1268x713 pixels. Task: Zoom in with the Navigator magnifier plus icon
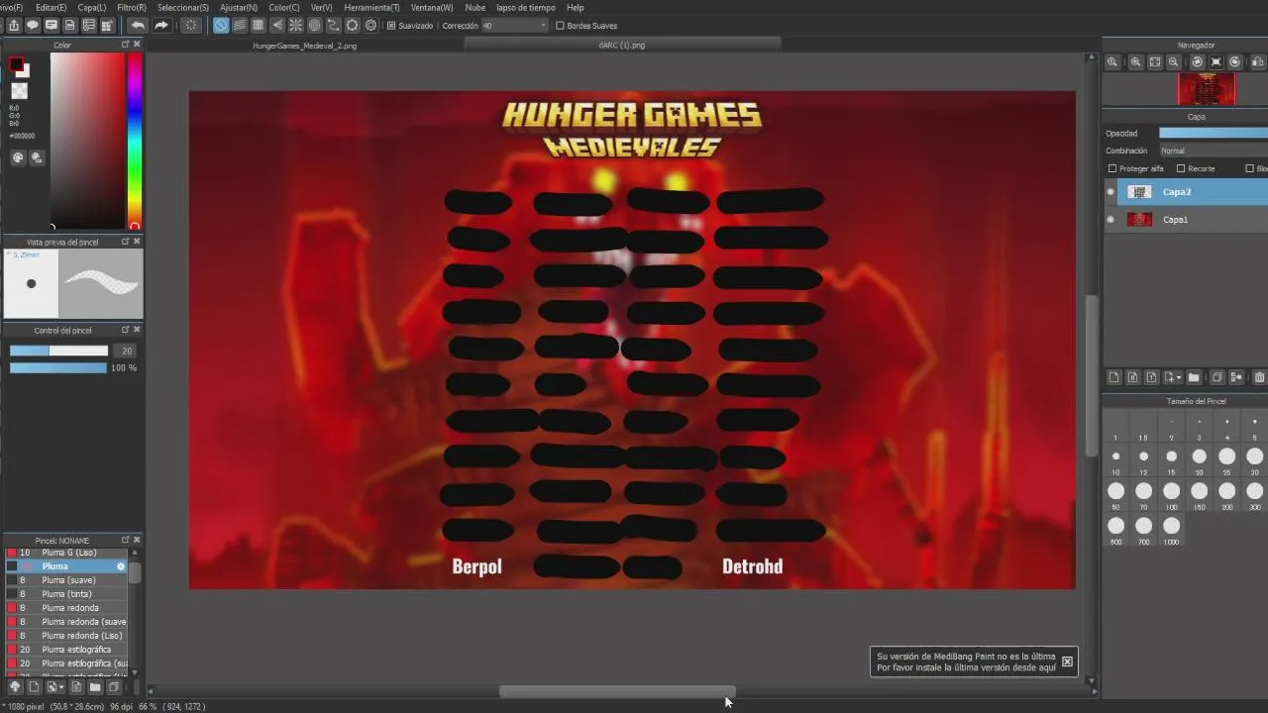1136,61
